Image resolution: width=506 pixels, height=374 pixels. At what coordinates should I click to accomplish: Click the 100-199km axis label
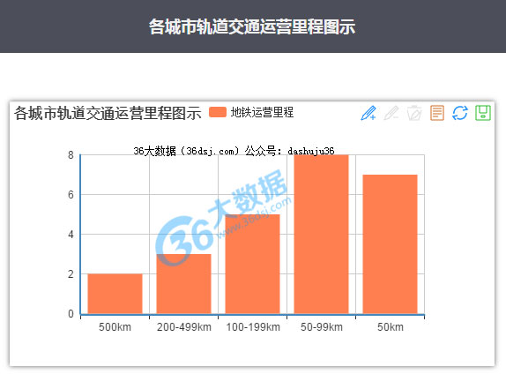[x=253, y=327]
